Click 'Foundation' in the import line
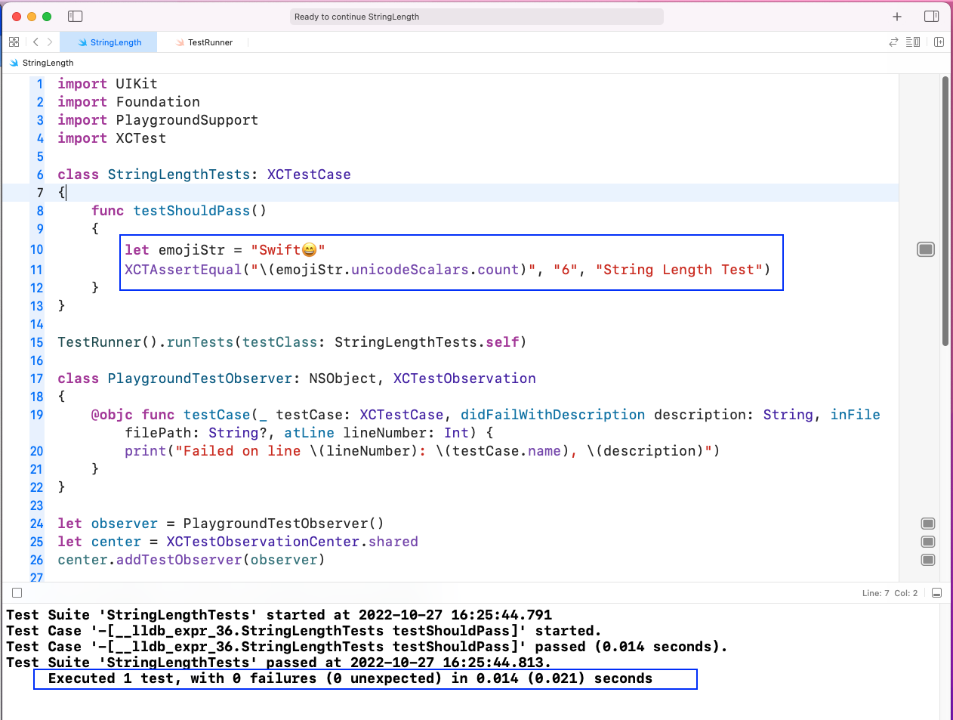This screenshot has height=720, width=953. click(x=158, y=102)
